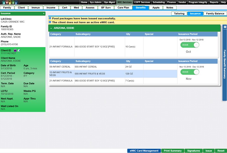Viewport: 227px width, 153px height.
Task: Click the Signatures button
Action: [x=194, y=151]
